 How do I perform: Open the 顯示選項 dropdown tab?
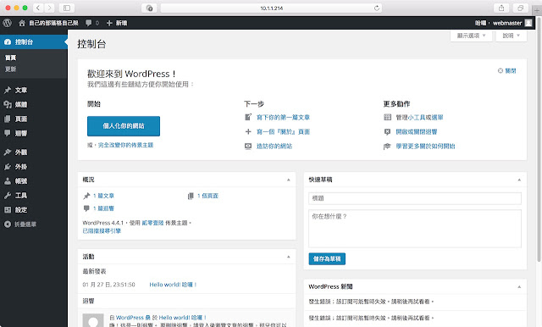coord(471,36)
